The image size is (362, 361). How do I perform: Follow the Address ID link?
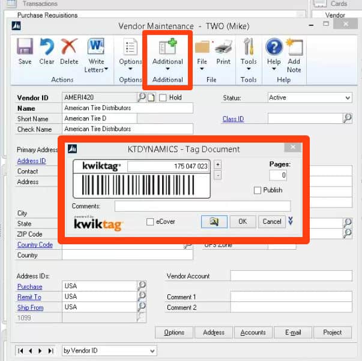click(31, 161)
